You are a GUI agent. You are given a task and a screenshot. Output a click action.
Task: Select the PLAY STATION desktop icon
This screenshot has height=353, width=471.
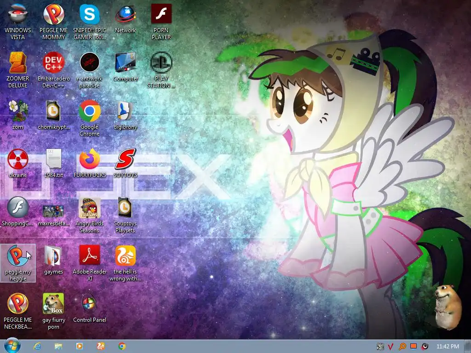tap(161, 70)
